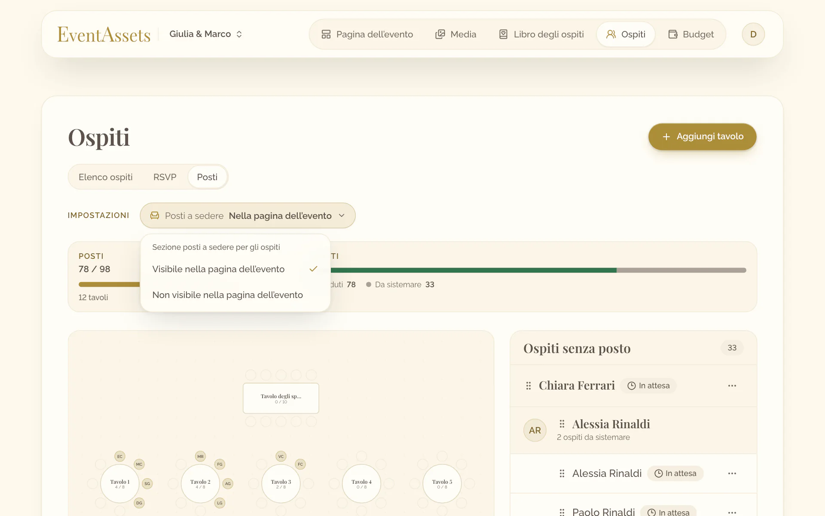Click the AR avatar for Alessia Rinaldi
825x516 pixels.
pos(535,430)
